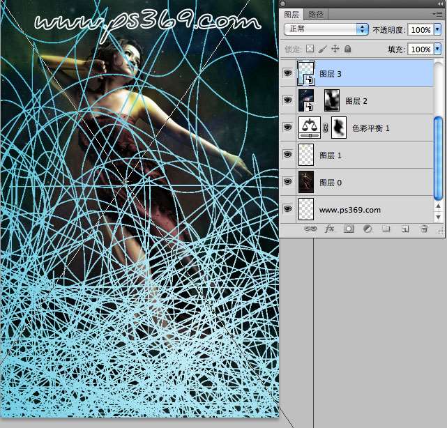Click the link layers icon
Viewport: 447px width, 428px height.
311,229
